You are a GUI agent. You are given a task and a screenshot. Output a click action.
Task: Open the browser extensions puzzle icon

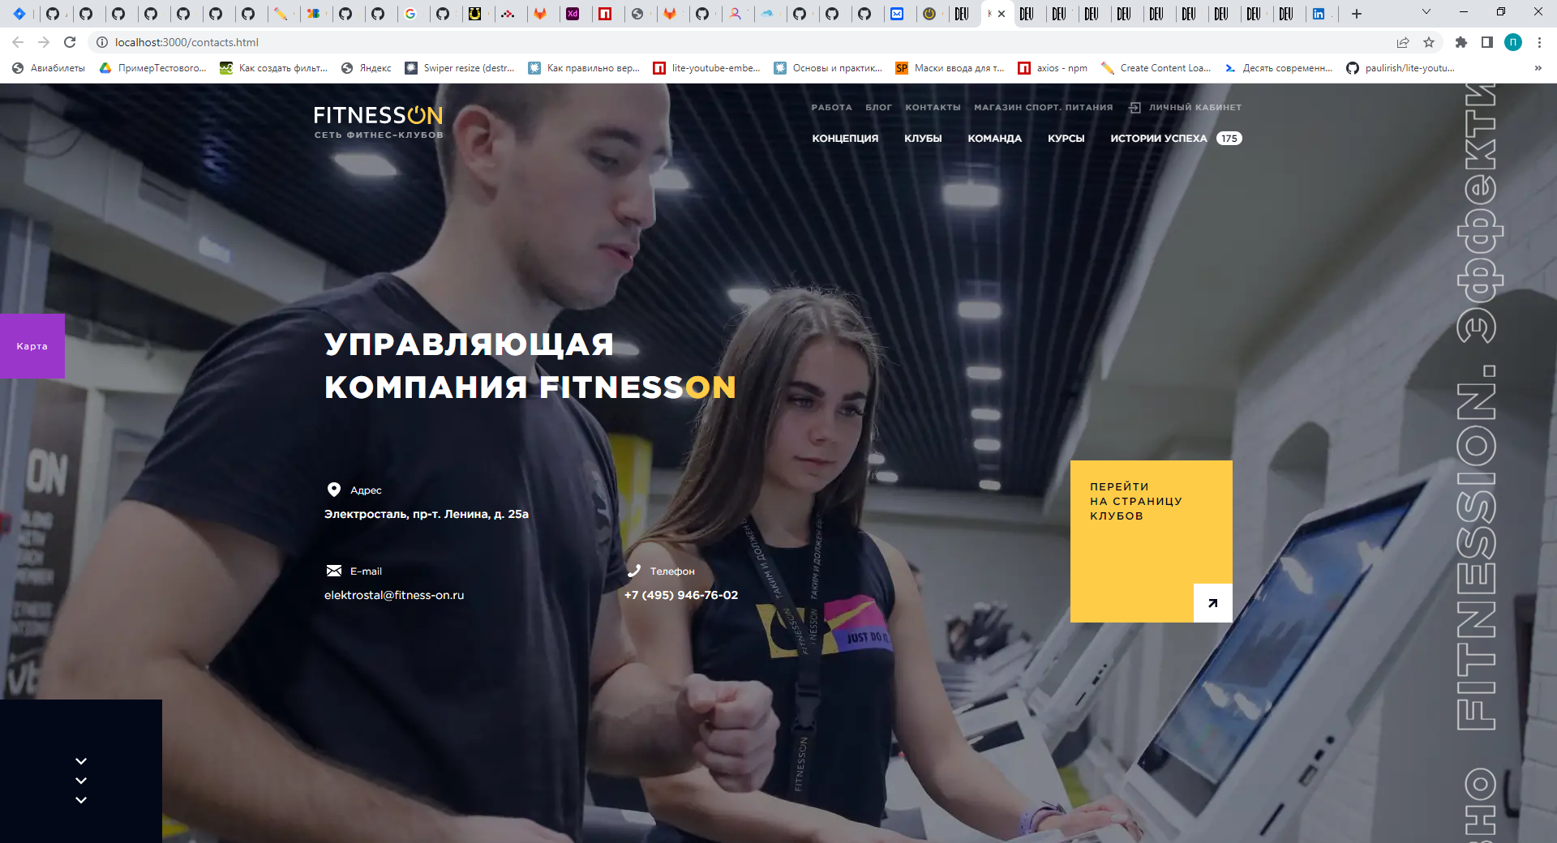coord(1460,42)
